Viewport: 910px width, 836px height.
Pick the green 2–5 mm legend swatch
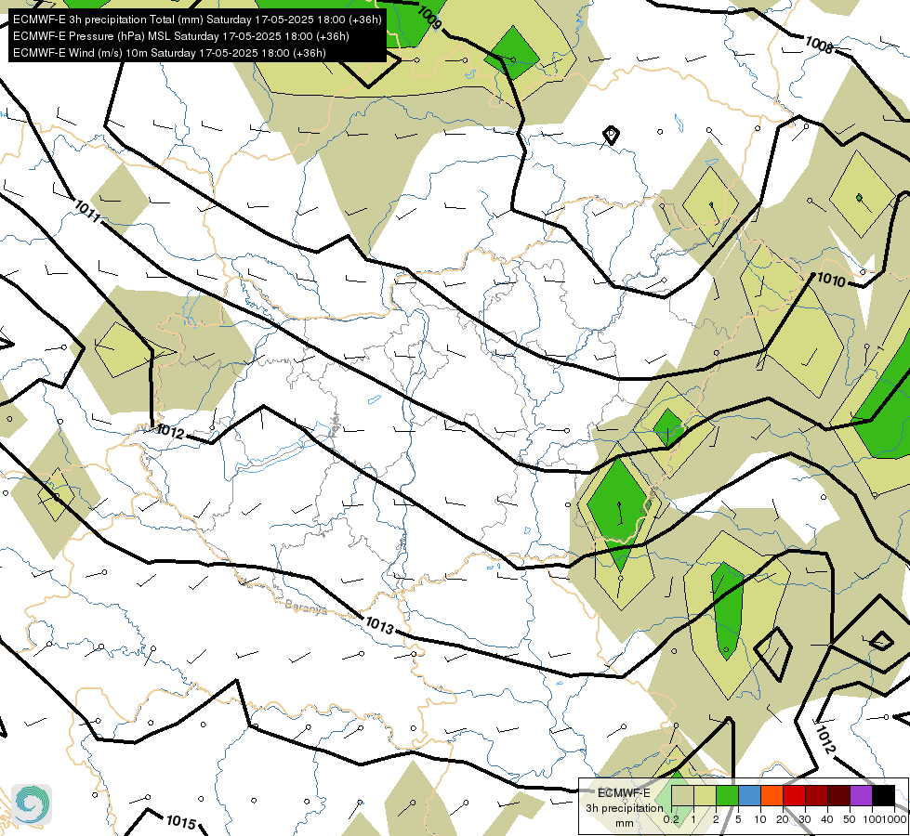(727, 795)
